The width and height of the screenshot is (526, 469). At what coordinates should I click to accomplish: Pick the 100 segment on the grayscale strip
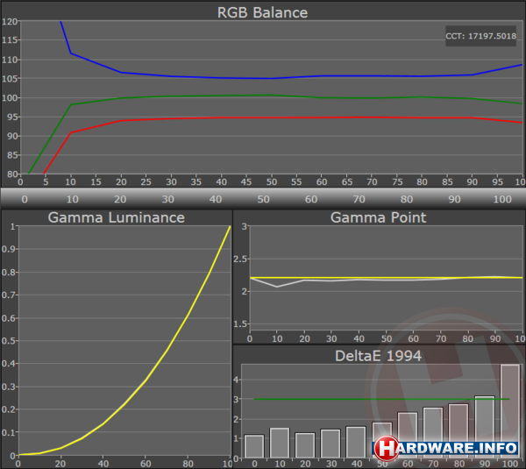click(501, 199)
